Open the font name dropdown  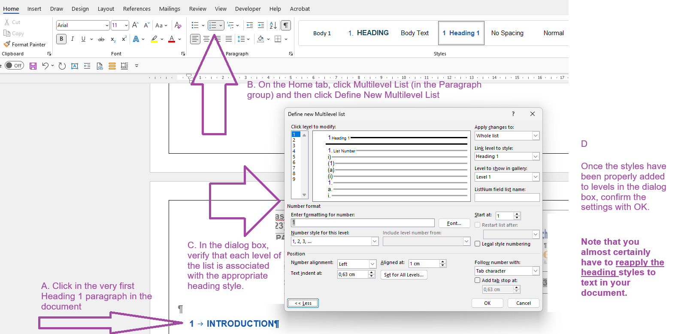click(107, 25)
